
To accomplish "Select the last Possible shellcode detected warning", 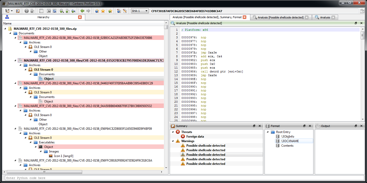I will click(x=206, y=164).
